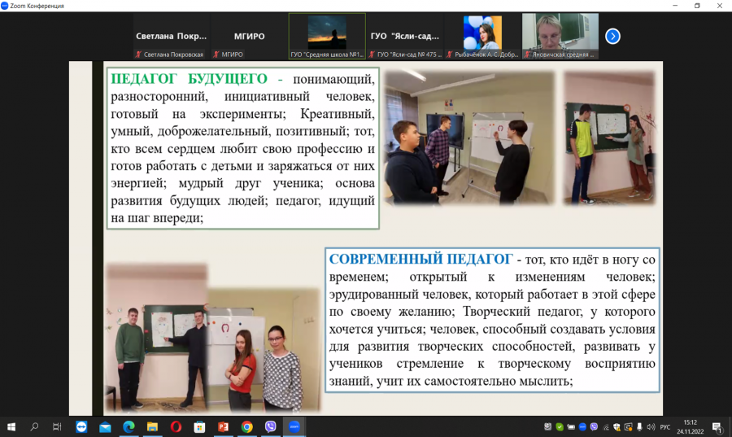This screenshot has width=732, height=437.
Task: Open Microsoft Edge from the taskbar
Action: click(129, 426)
